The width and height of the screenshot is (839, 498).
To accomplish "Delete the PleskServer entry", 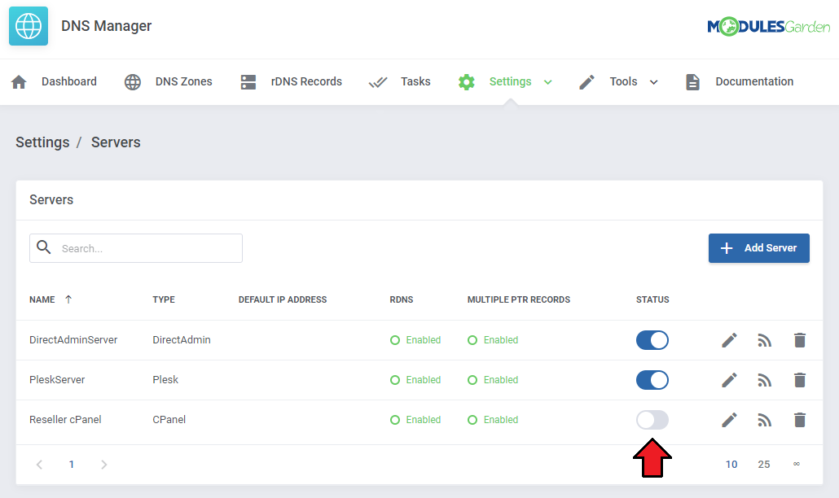I will tap(800, 380).
